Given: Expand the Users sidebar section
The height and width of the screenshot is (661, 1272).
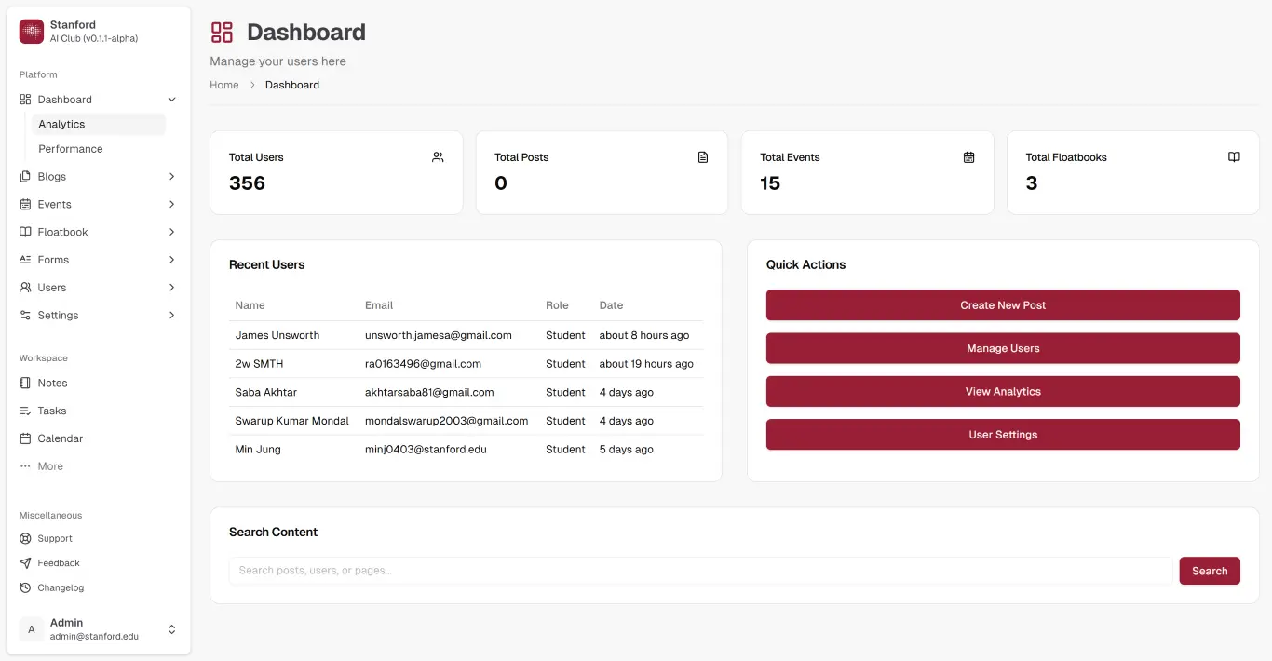Looking at the screenshot, I should (x=171, y=287).
